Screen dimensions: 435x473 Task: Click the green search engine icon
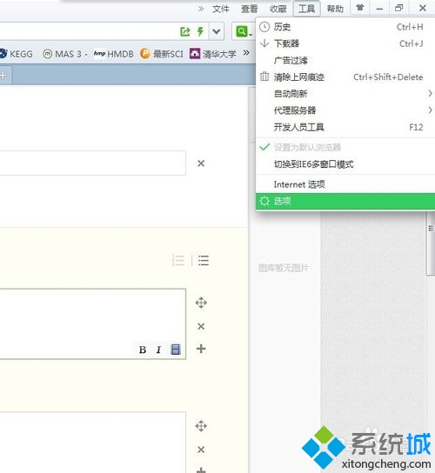coord(242,31)
